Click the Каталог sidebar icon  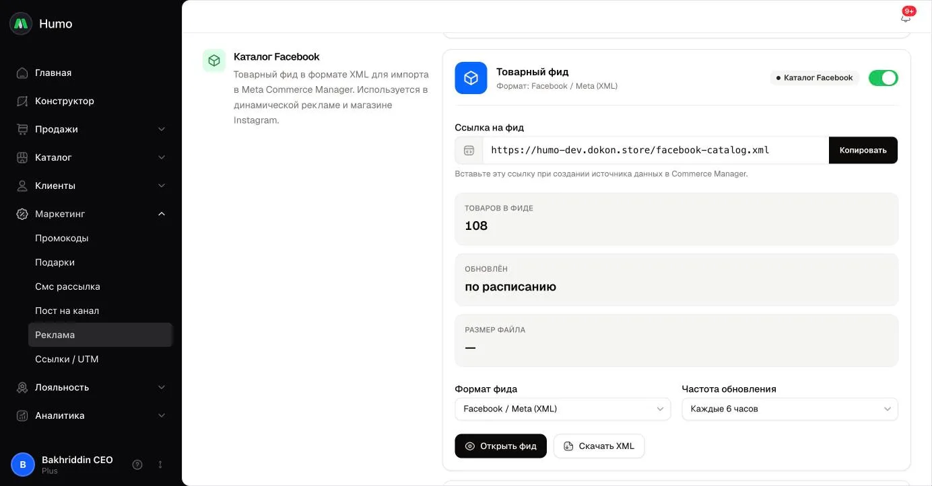coord(22,157)
